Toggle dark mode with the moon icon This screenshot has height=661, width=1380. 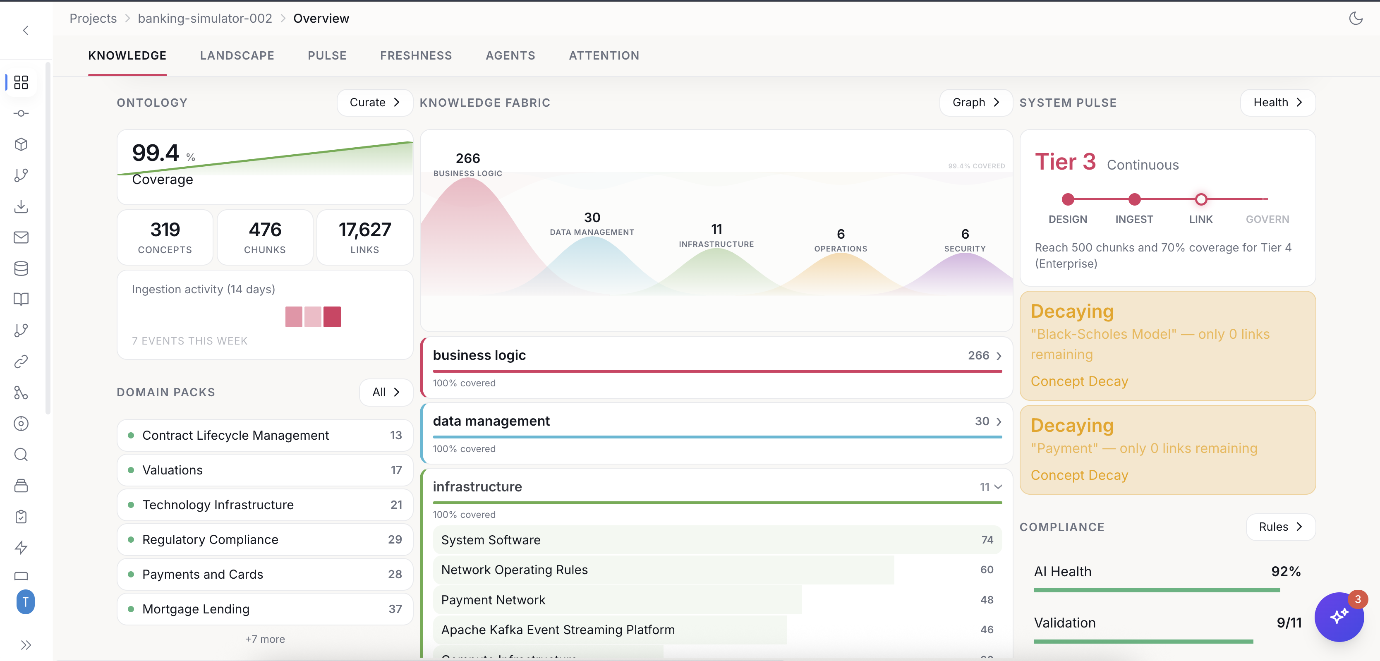(1356, 18)
